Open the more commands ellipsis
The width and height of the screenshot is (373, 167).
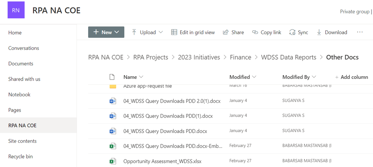pyautogui.click(x=360, y=32)
